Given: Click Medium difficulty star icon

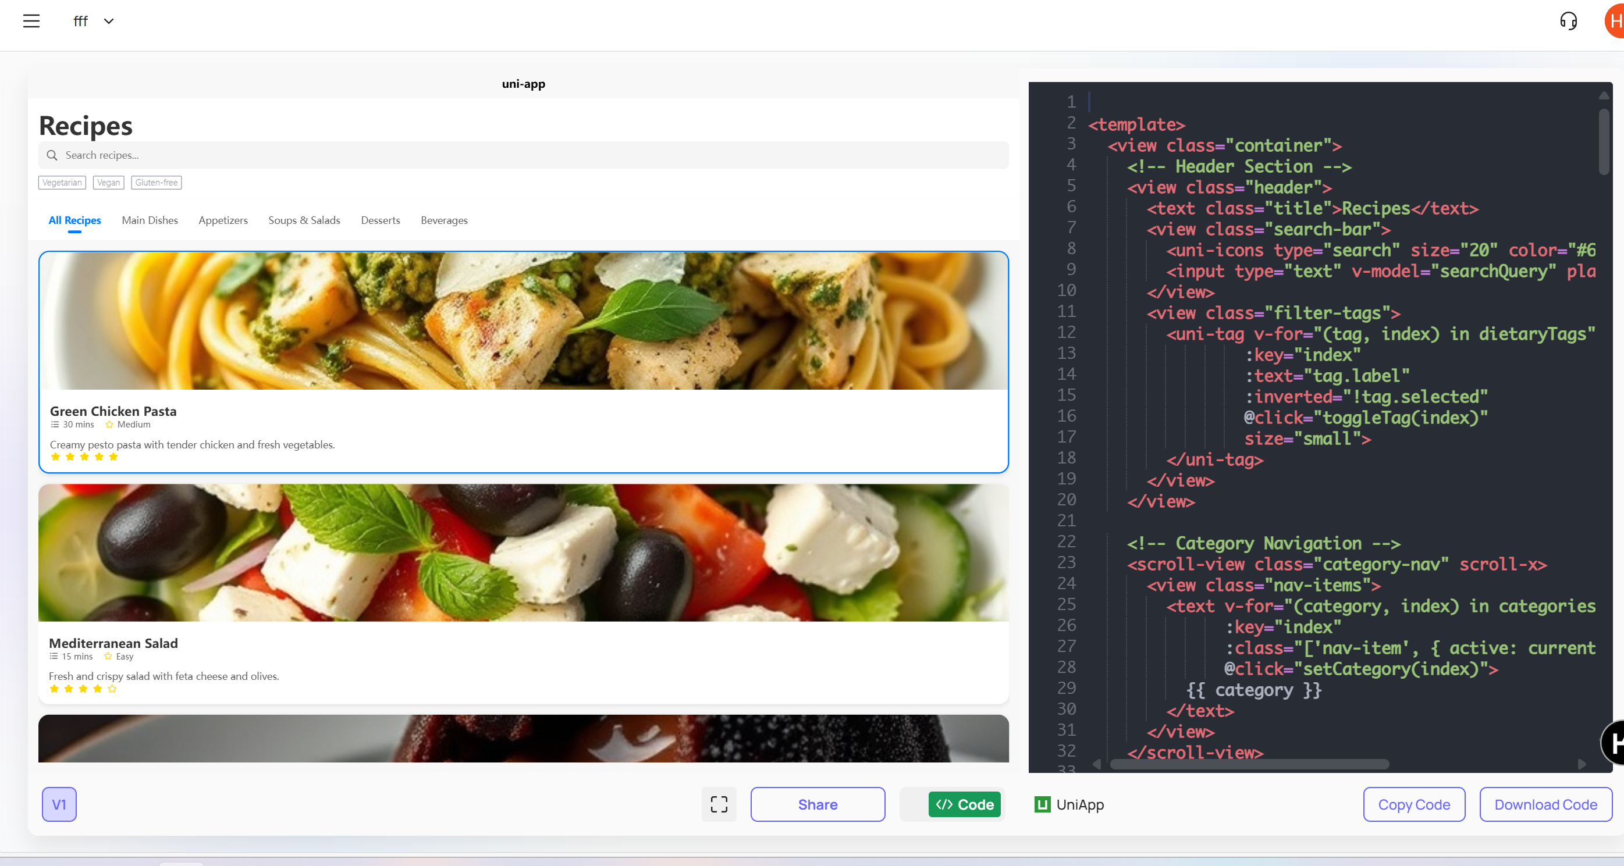Looking at the screenshot, I should 109,425.
